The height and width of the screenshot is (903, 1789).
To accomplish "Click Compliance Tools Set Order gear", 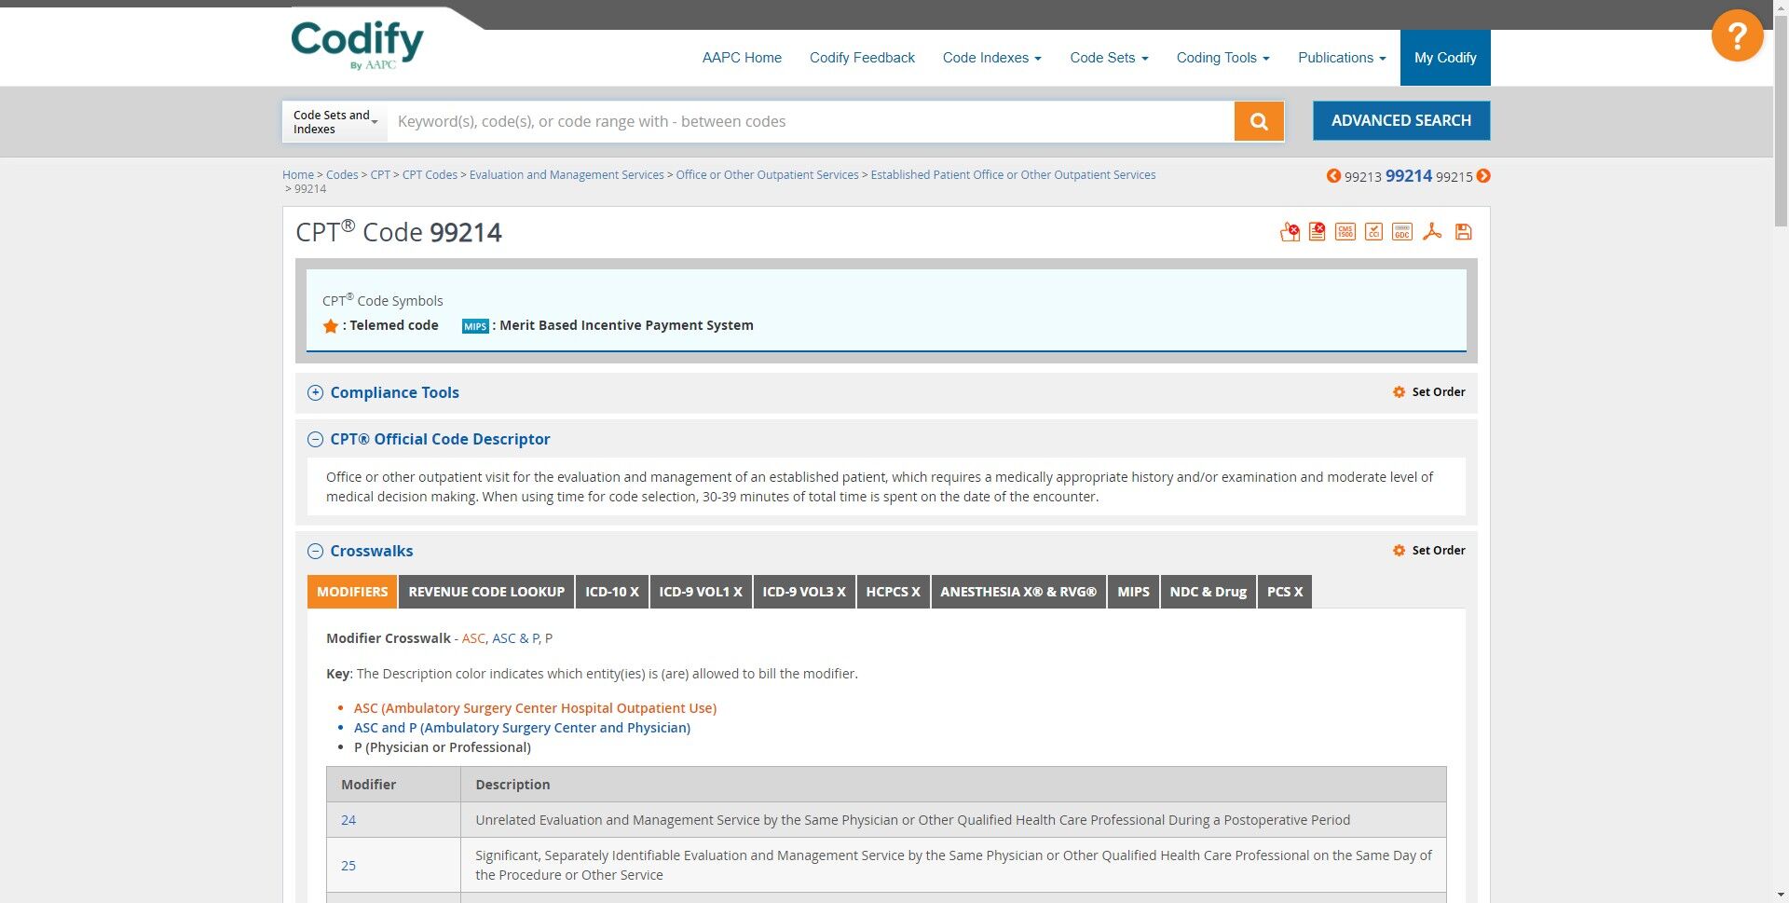I will 1399,392.
